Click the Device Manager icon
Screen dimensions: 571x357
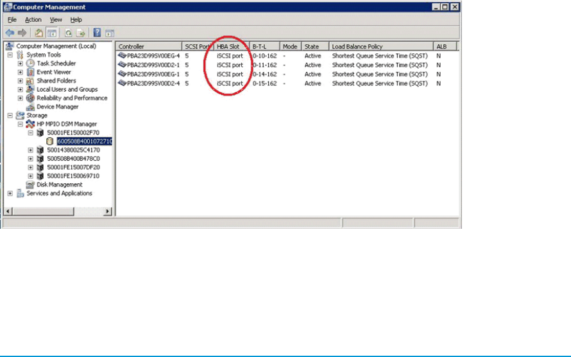pyautogui.click(x=30, y=106)
